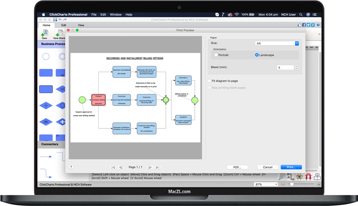Viewport: 358px width, 206px height.
Task: Go to next page arrow in preview
Action: pos(150,167)
